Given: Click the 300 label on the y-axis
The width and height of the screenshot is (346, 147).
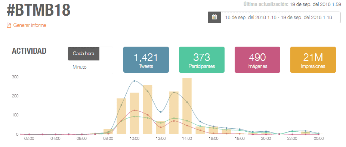Looking at the screenshot, I should click(x=15, y=77).
